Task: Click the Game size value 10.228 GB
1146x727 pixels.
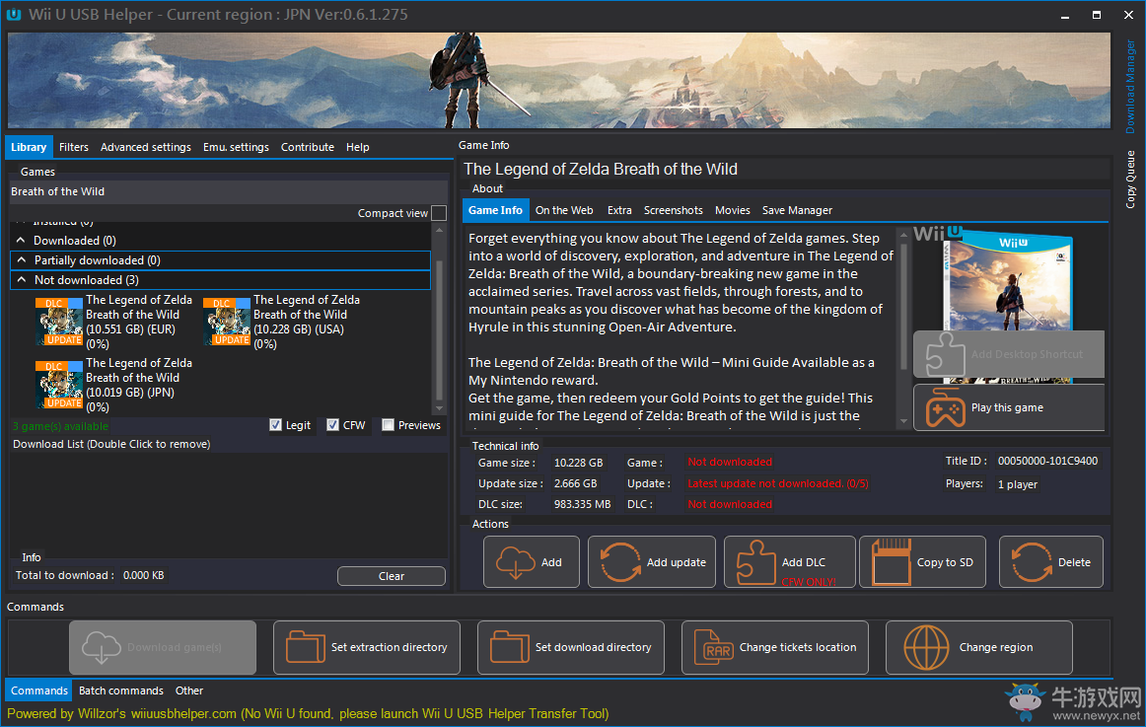Action: [578, 463]
